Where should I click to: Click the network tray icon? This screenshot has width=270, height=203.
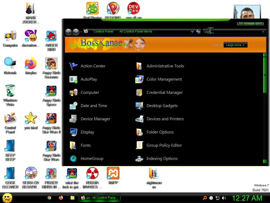tap(218, 198)
